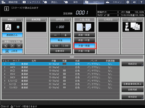Viewport: 145px width, 108px height.
Task: Select tray 1 A4 paper row
Action: pyautogui.click(x=61, y=64)
